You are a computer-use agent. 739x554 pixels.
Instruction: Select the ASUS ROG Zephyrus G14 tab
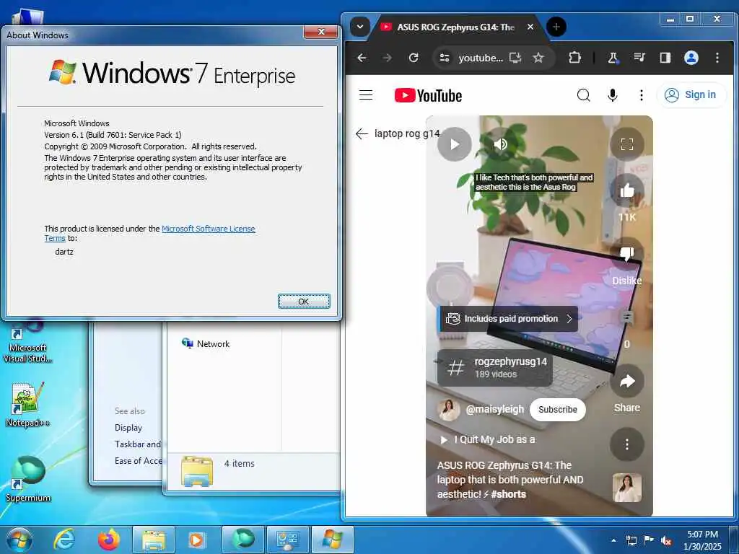(456, 27)
